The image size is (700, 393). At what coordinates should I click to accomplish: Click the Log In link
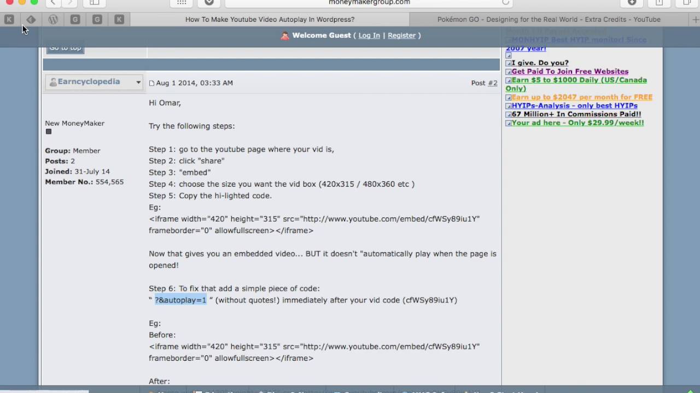(x=369, y=35)
